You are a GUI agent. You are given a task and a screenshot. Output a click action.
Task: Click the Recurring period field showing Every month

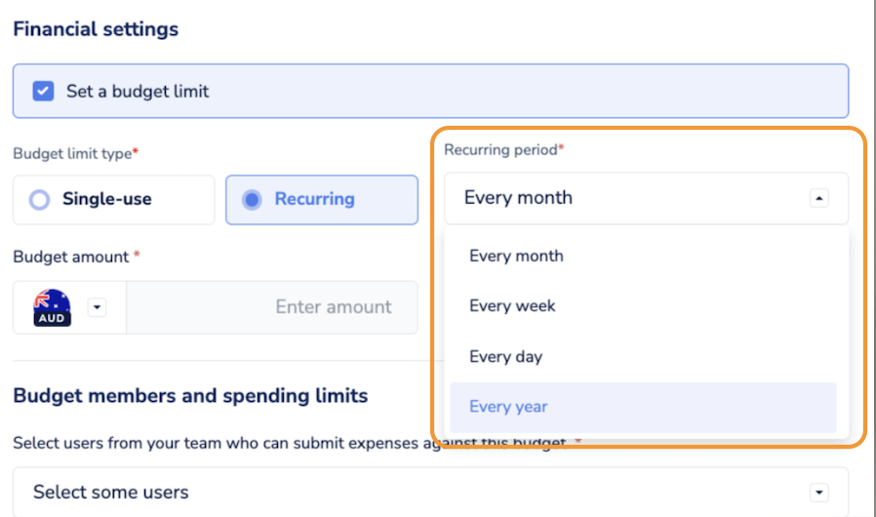624,198
